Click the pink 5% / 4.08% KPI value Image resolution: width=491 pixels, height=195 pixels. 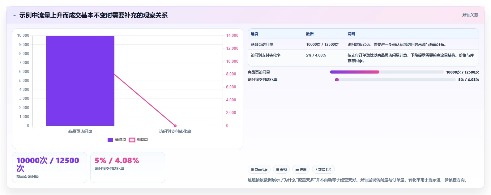pos(117,161)
